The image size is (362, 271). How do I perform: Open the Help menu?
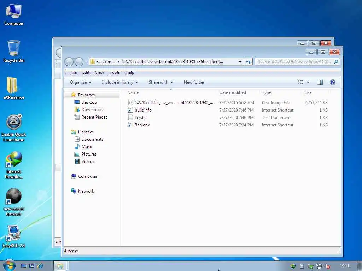(x=130, y=72)
